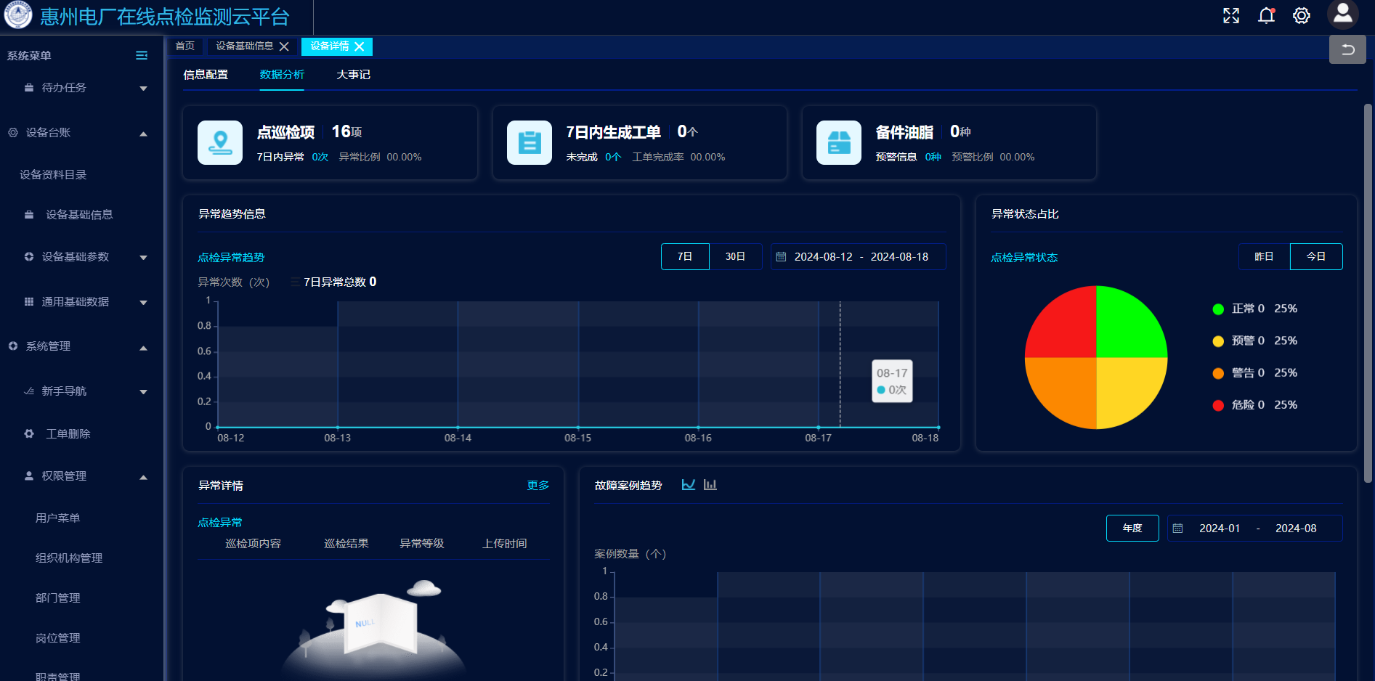Image resolution: width=1375 pixels, height=681 pixels.
Task: Select the 7日 range toggle
Action: [684, 256]
